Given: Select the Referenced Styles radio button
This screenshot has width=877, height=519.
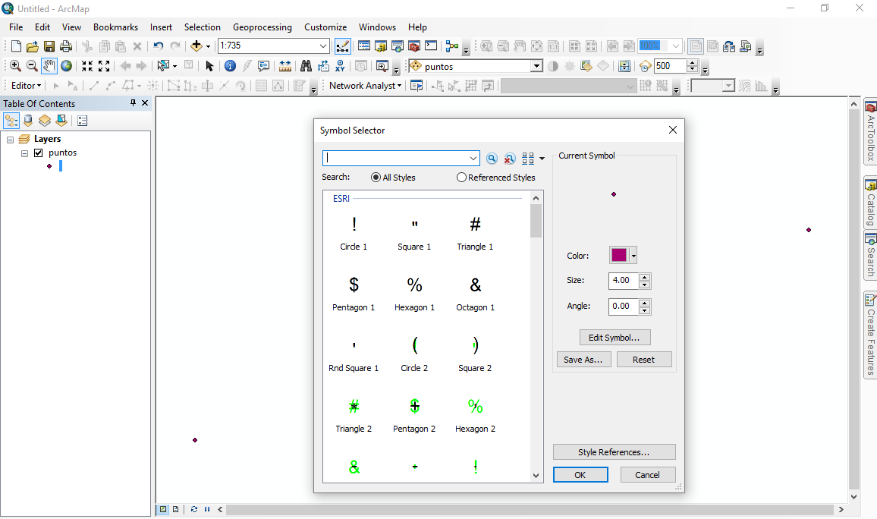Looking at the screenshot, I should pos(461,178).
